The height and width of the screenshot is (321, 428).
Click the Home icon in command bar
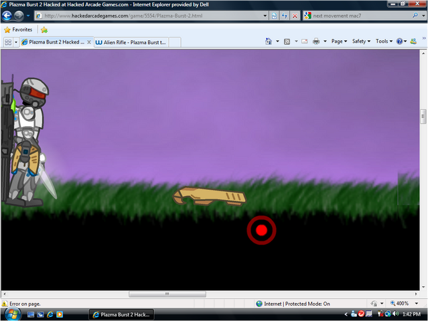click(269, 41)
